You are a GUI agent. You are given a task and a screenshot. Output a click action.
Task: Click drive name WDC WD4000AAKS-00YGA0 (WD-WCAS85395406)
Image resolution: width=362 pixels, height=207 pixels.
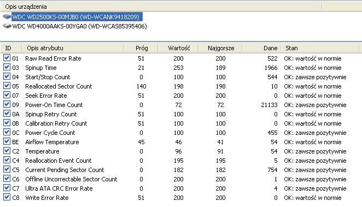click(80, 26)
